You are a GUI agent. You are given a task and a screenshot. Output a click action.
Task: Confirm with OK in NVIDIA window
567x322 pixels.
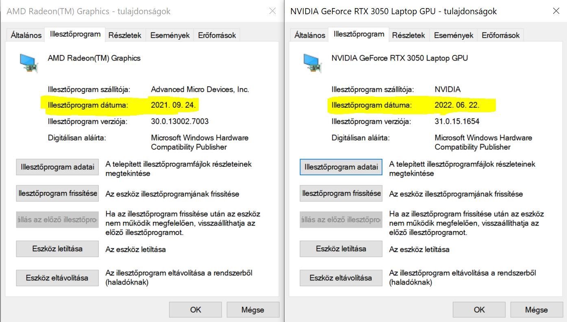(479, 310)
